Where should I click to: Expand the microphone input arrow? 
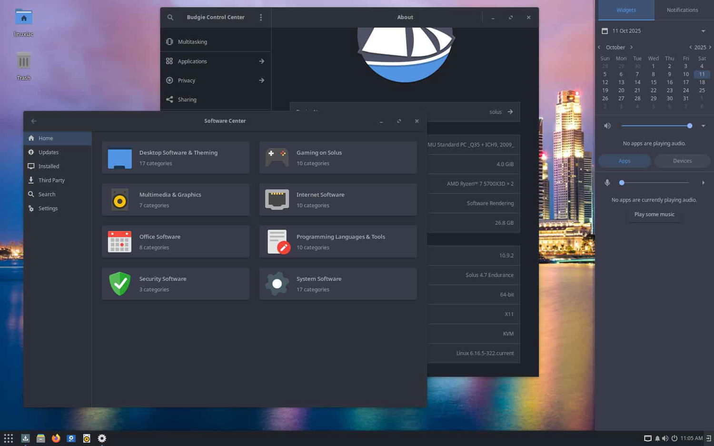[x=703, y=183]
